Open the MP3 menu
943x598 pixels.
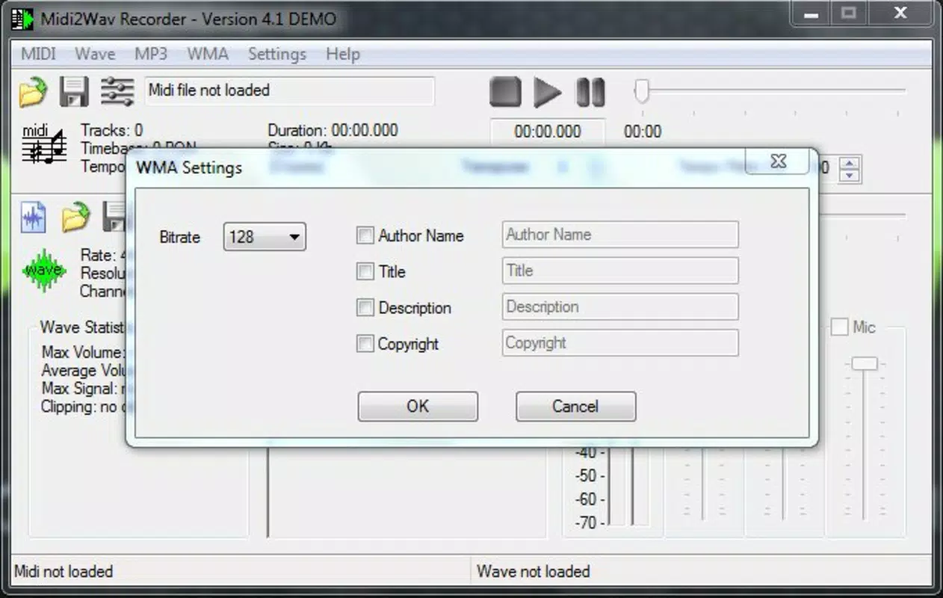[x=151, y=54]
